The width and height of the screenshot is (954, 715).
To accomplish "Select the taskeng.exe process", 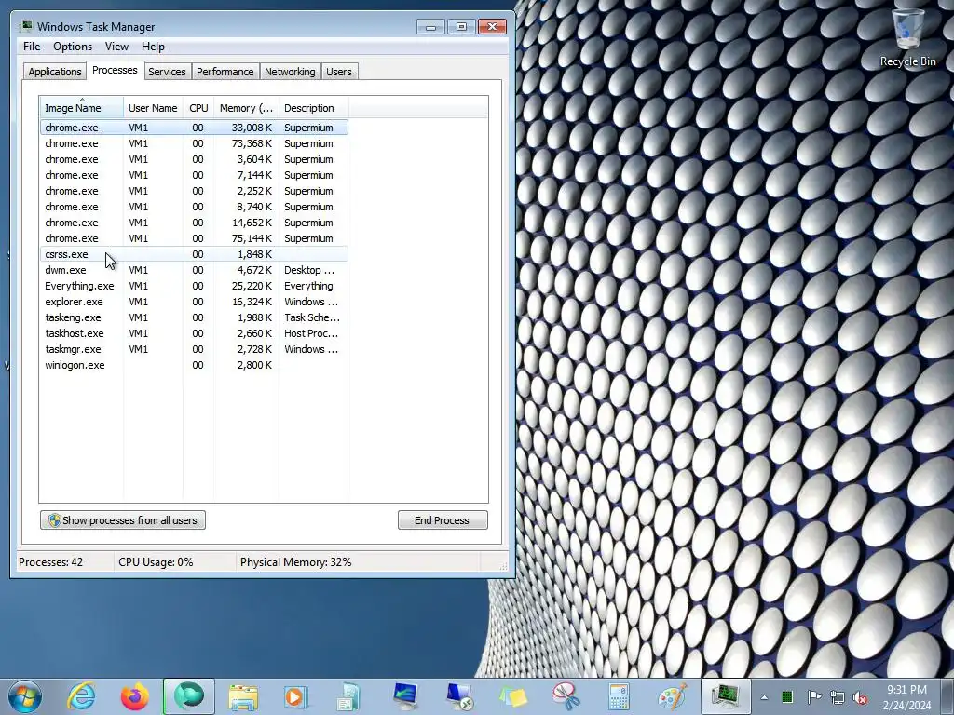I will click(194, 317).
